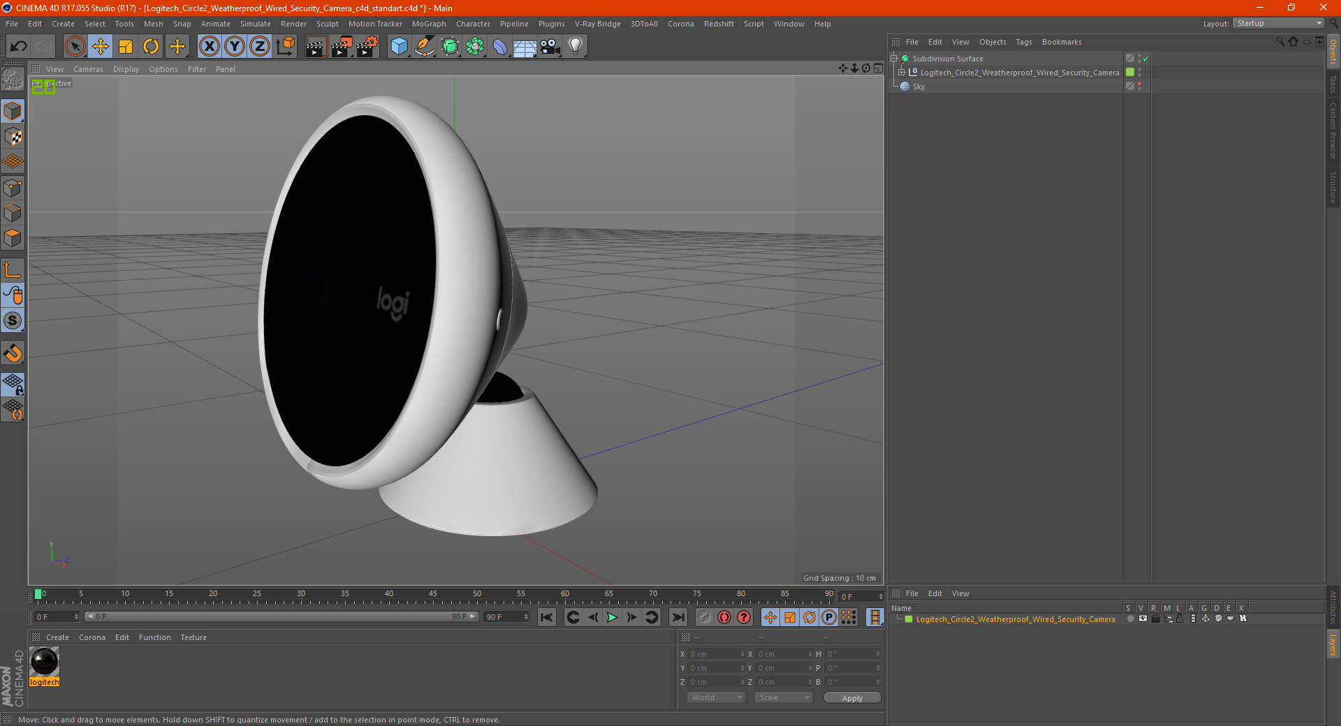
Task: Add a Subdivision Surface generator
Action: click(x=450, y=47)
